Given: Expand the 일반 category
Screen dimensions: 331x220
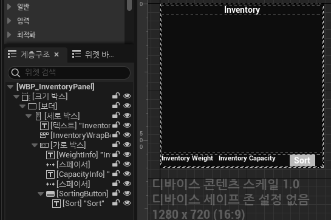Looking at the screenshot, I should 9,7.
